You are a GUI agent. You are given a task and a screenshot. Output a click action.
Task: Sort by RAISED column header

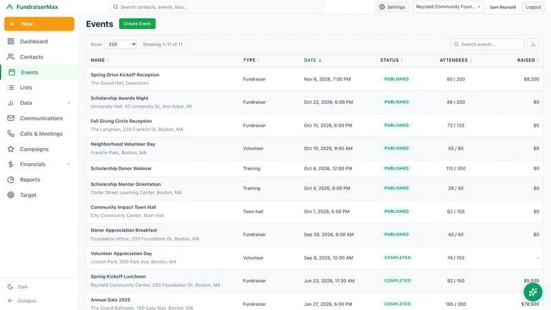click(528, 60)
